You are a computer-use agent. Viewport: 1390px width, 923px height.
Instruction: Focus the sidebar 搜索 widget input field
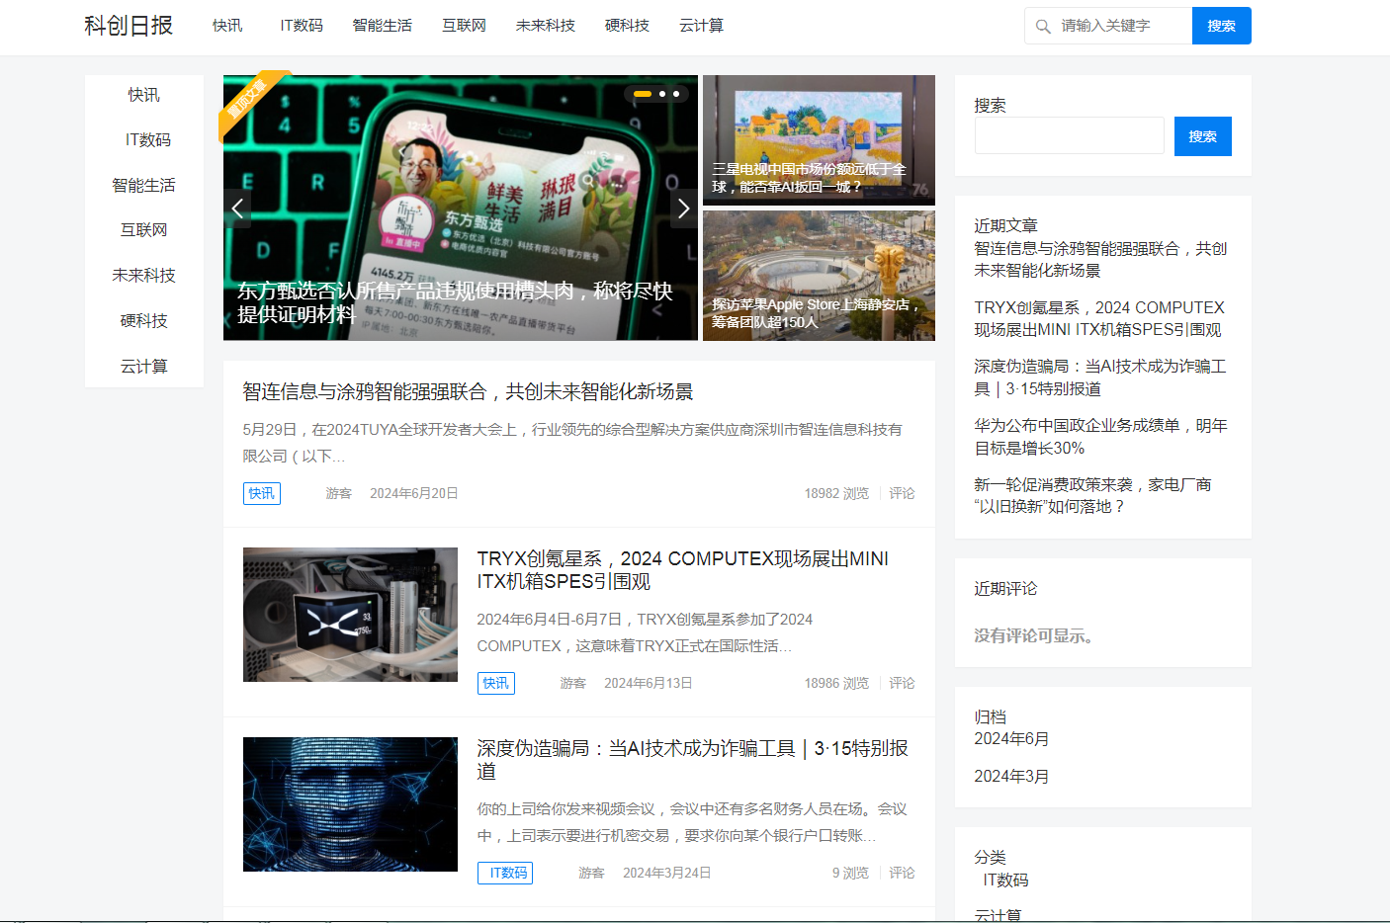pos(1070,135)
